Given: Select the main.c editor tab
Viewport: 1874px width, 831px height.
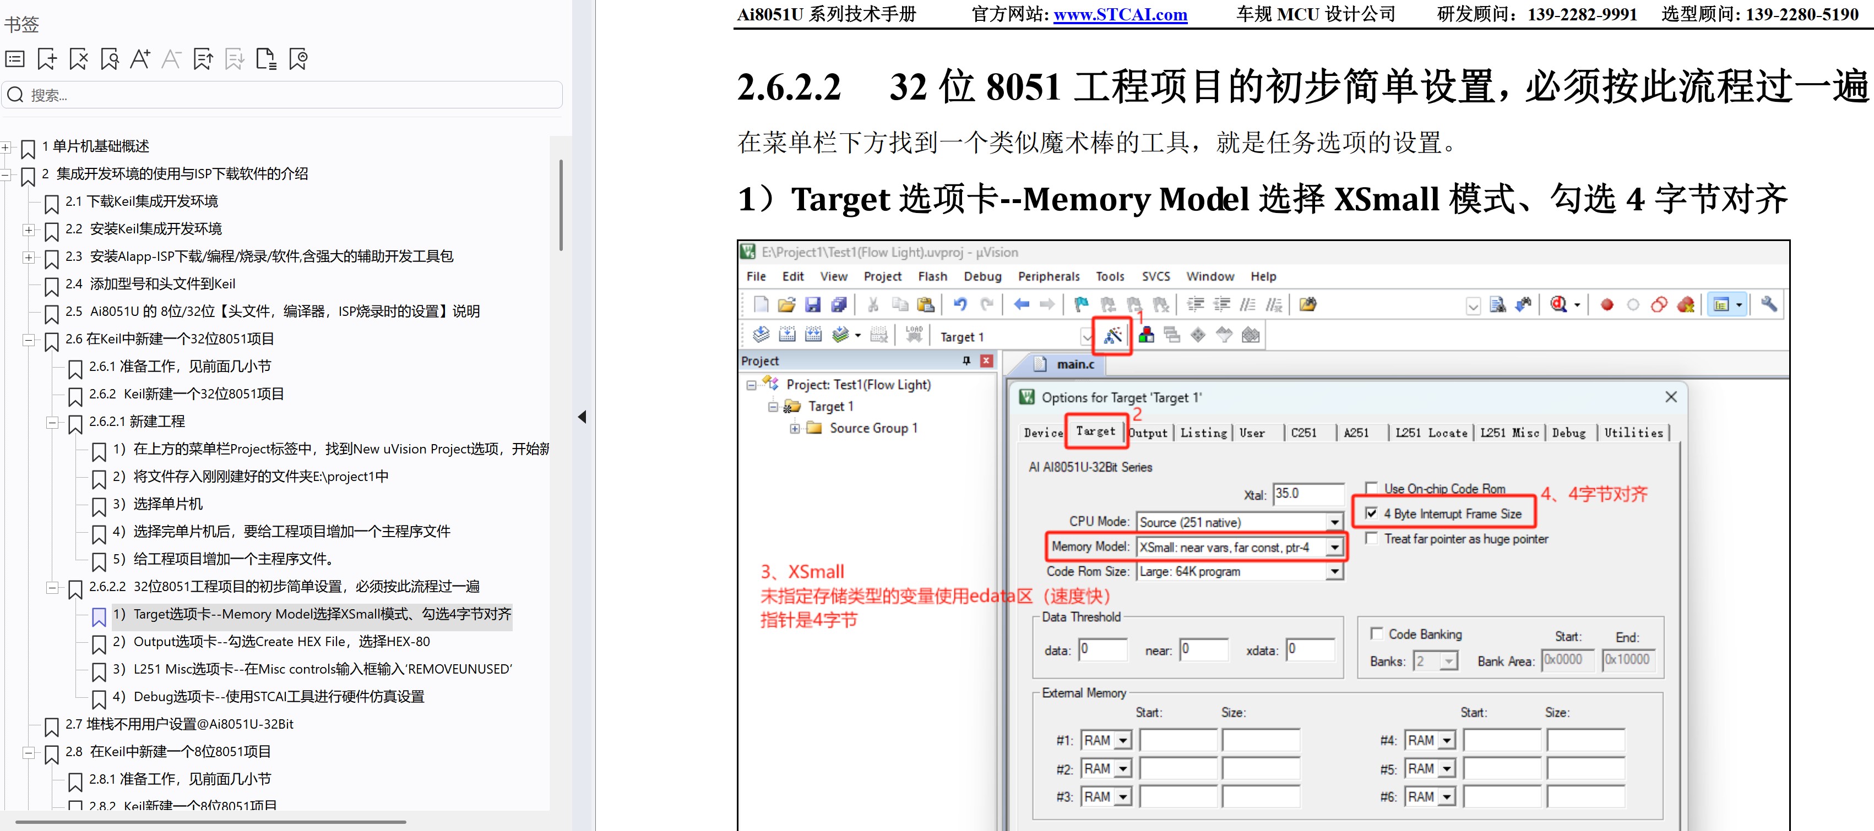Looking at the screenshot, I should [1065, 364].
